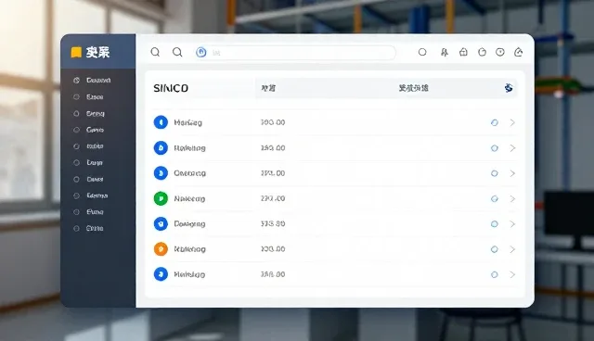This screenshot has width=594, height=341.
Task: Click the blue avatar of the second list row
Action: [161, 148]
